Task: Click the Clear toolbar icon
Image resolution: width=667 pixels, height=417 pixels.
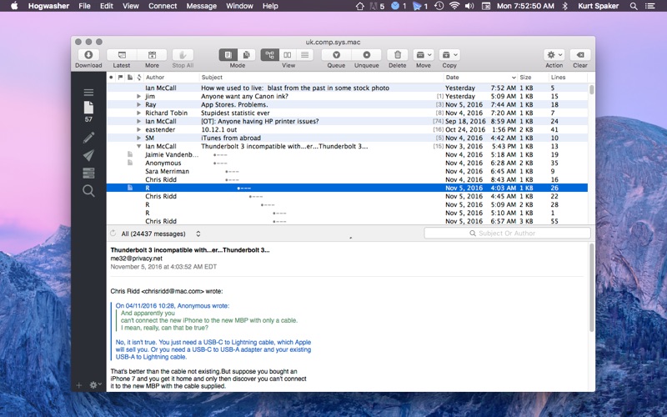Action: pos(579,55)
